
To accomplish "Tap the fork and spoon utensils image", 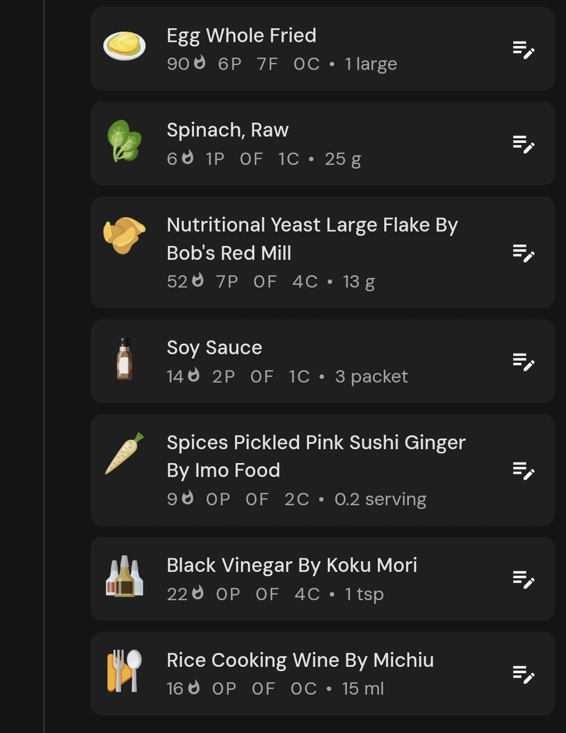I will (124, 671).
